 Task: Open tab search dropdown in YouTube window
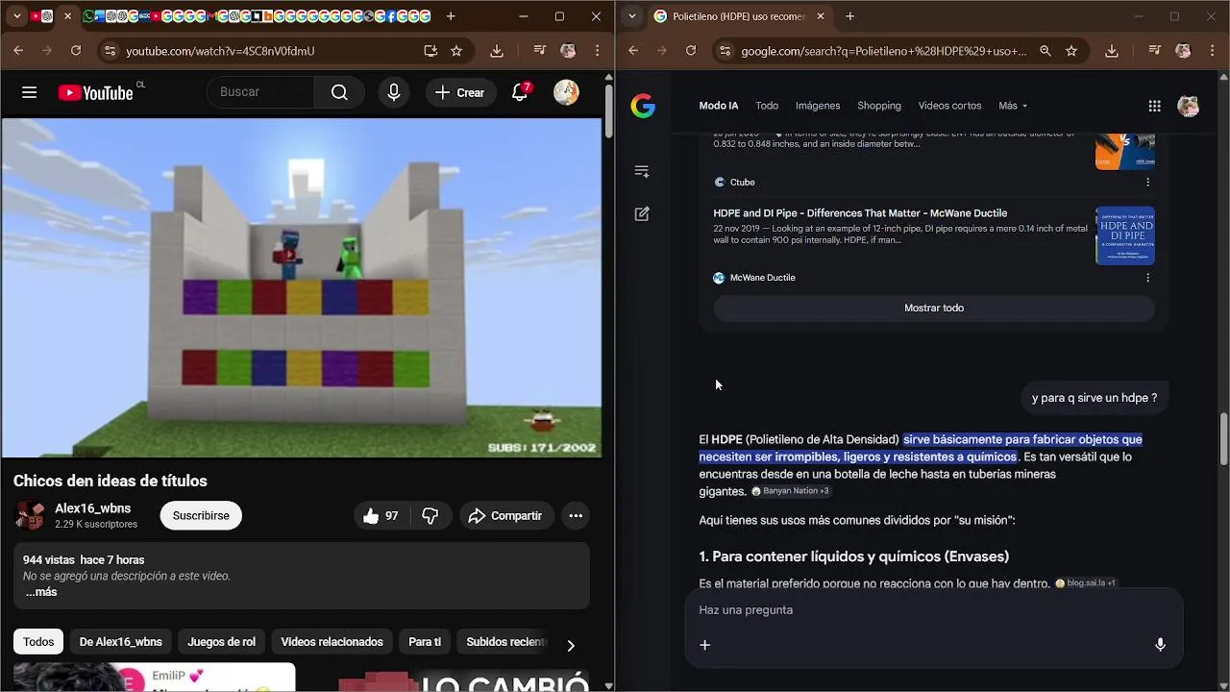pos(16,16)
